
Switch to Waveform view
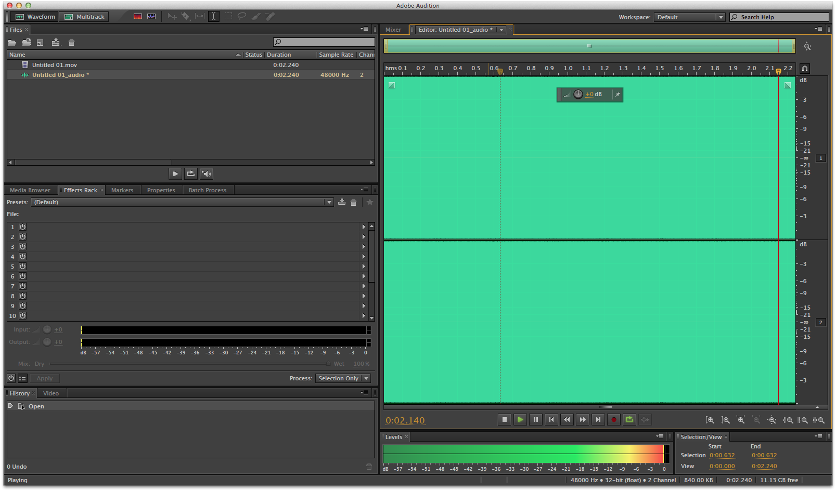click(35, 17)
